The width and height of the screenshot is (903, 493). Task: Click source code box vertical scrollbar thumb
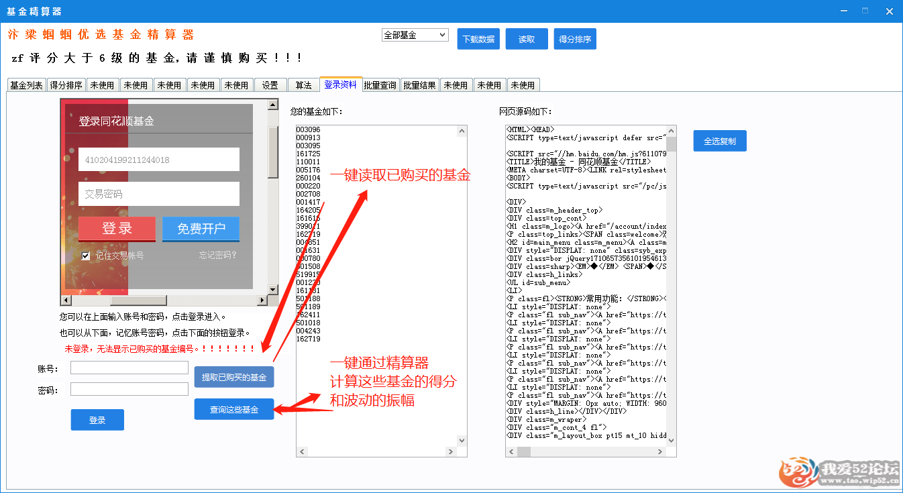671,144
